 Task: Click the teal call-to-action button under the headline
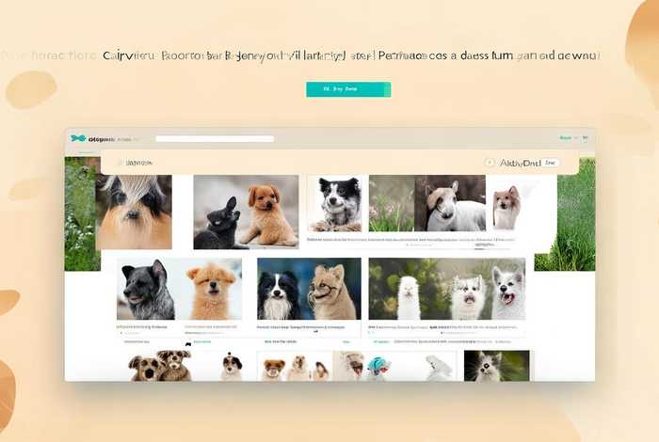pyautogui.click(x=348, y=89)
